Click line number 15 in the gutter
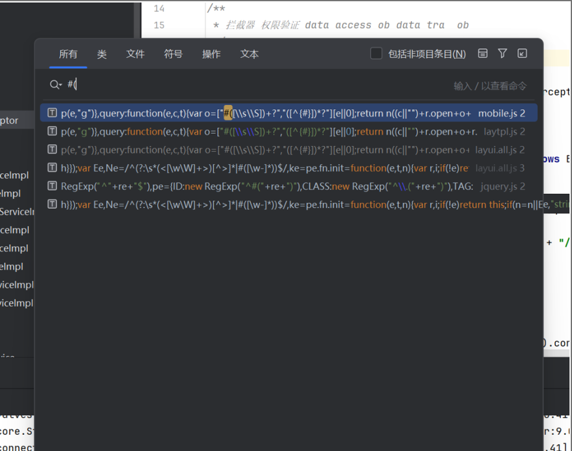The height and width of the screenshot is (451, 572). coord(158,25)
